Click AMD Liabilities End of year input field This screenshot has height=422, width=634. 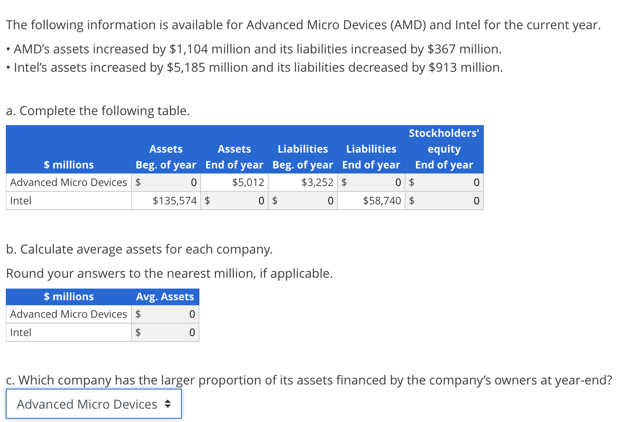pyautogui.click(x=371, y=182)
